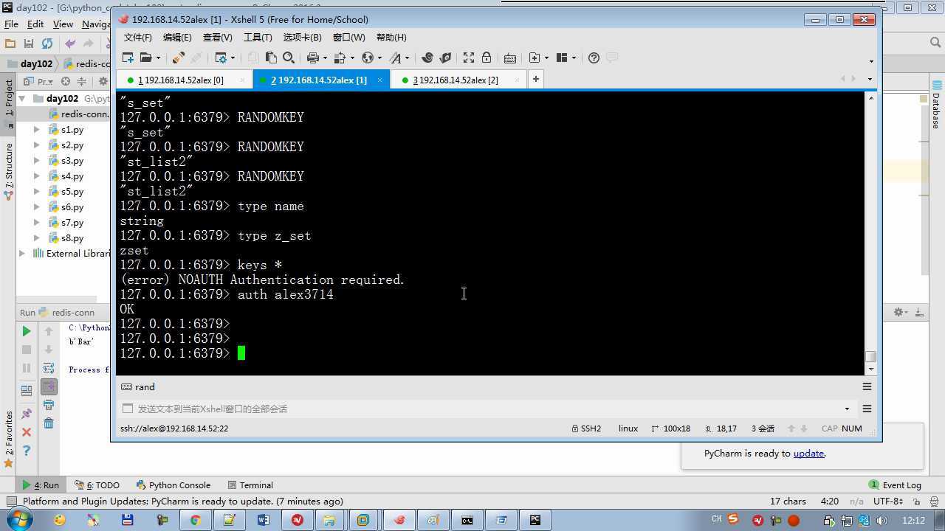
Task: Click the plus button to add new tab
Action: tap(535, 79)
